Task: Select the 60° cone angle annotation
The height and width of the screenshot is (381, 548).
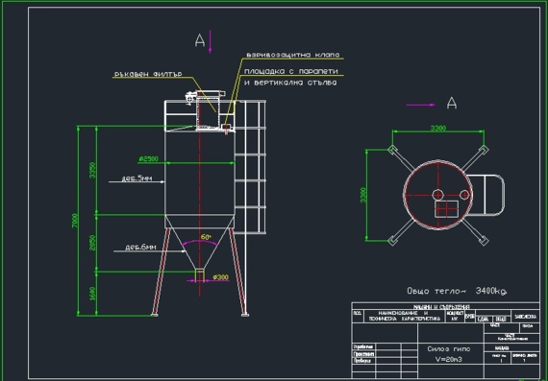Action: coord(206,237)
